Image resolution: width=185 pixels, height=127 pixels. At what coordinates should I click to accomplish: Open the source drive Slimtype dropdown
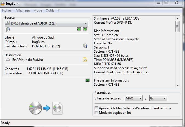tap(46, 23)
